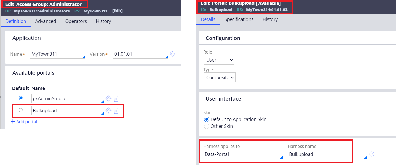Switch to the Operators tab

point(76,21)
